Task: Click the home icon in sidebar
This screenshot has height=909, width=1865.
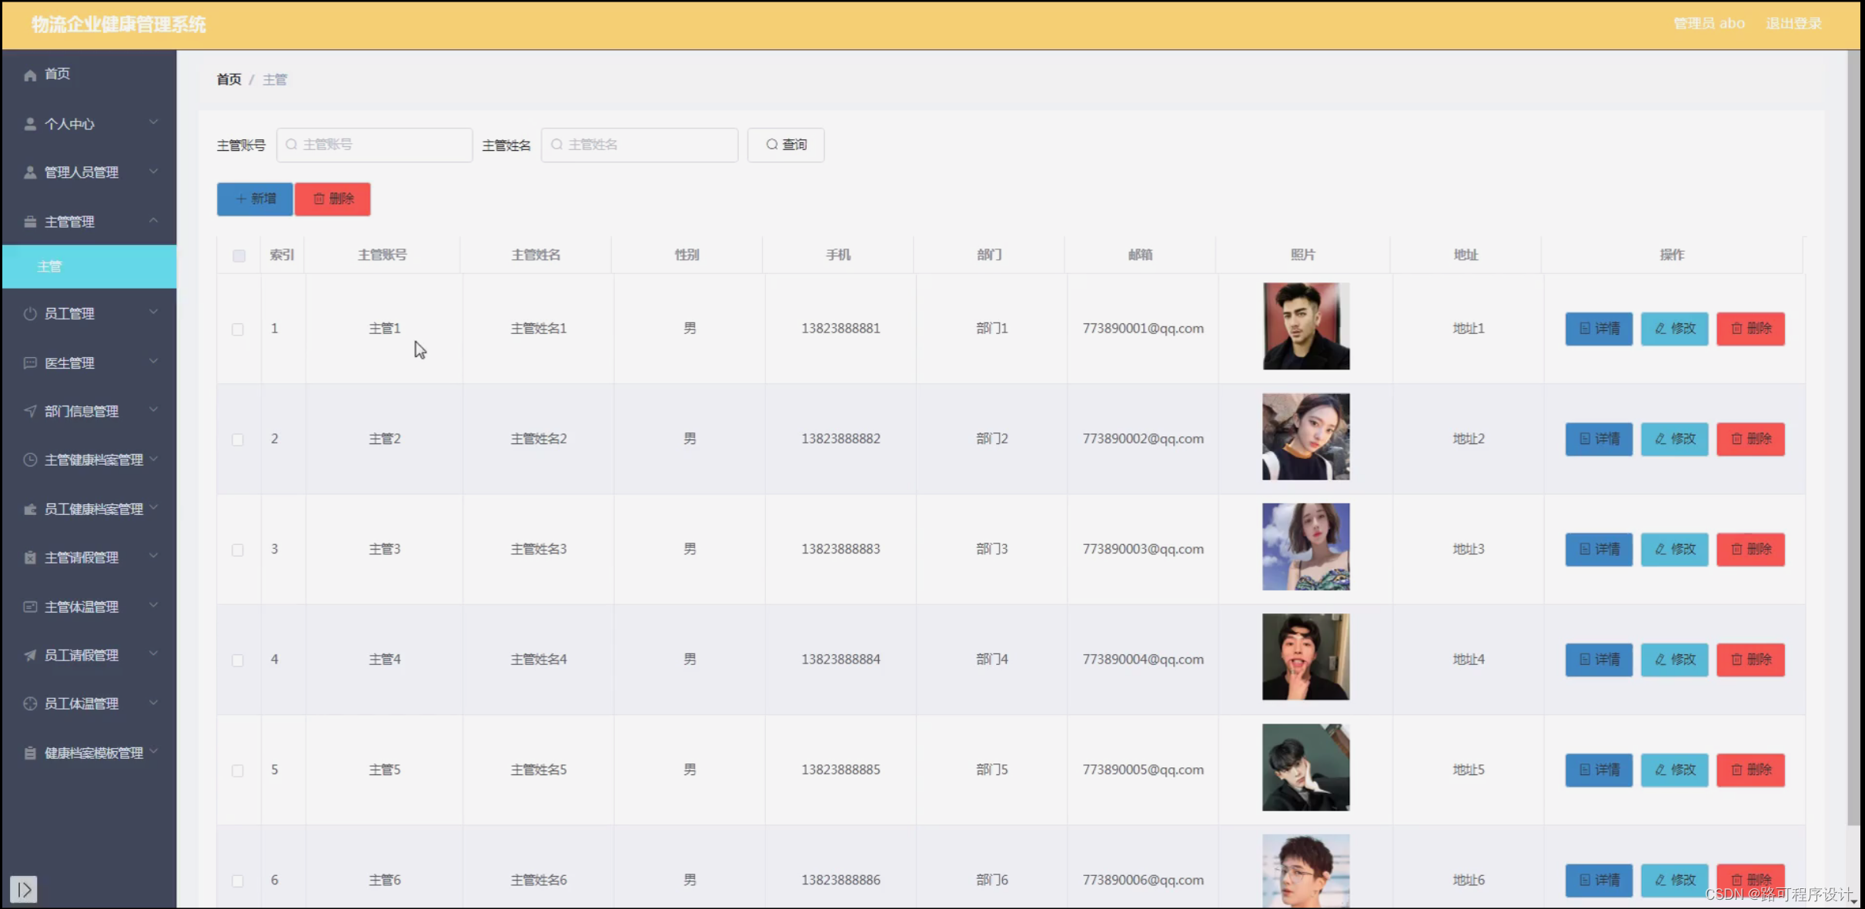Action: (30, 75)
